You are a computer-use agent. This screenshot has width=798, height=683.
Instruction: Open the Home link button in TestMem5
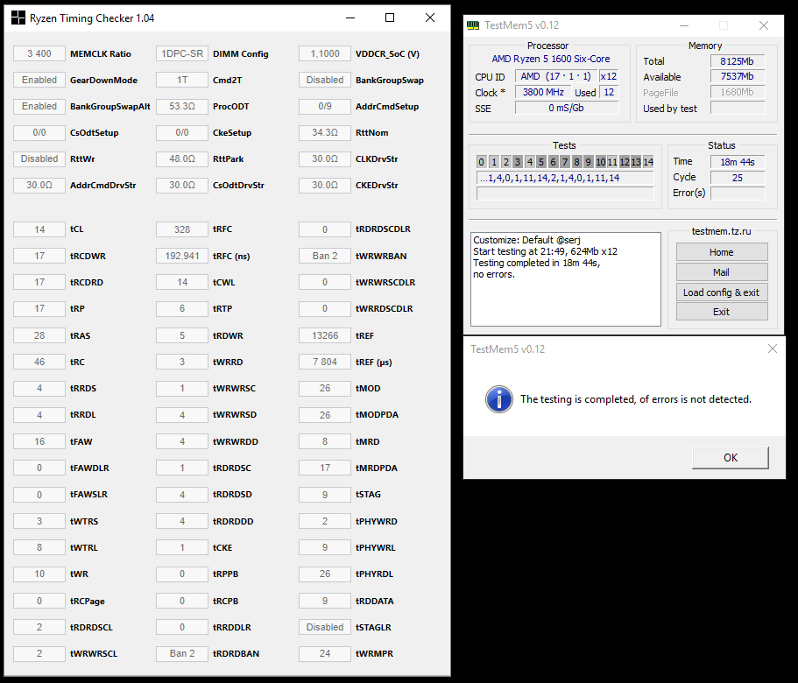pyautogui.click(x=722, y=251)
